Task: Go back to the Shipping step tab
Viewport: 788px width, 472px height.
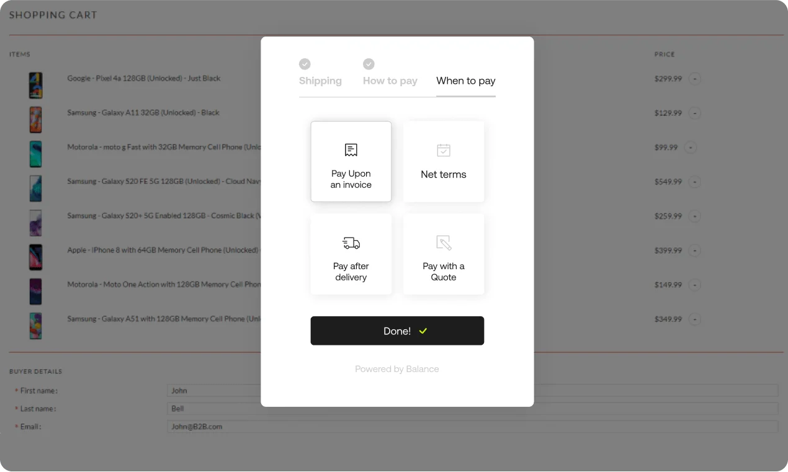Action: click(320, 81)
